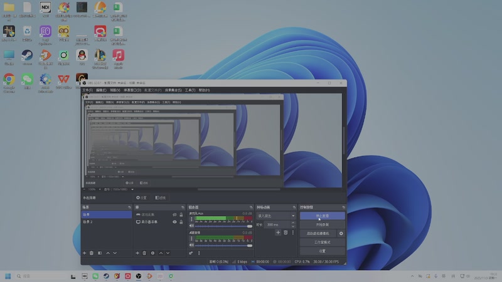The height and width of the screenshot is (282, 502).
Task: Select 场景 2 in the Scenes list
Action: [x=106, y=222]
